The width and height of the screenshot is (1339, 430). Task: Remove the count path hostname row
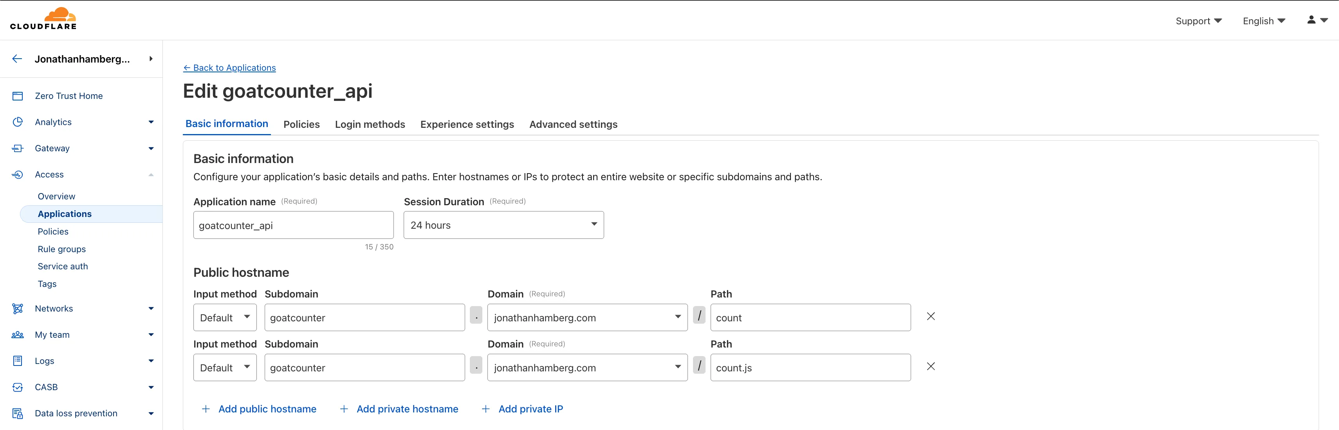[x=930, y=316]
